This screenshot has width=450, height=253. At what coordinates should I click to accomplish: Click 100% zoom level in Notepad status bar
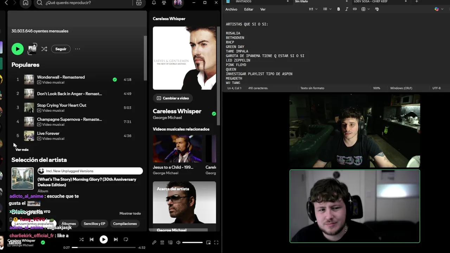pos(377,88)
